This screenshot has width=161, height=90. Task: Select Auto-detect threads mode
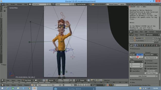click(x=133, y=55)
